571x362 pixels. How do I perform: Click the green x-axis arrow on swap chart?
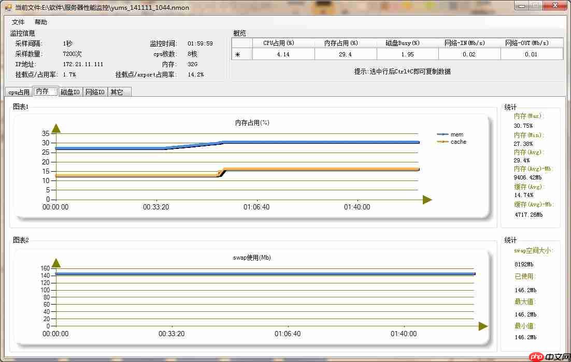[x=483, y=326]
